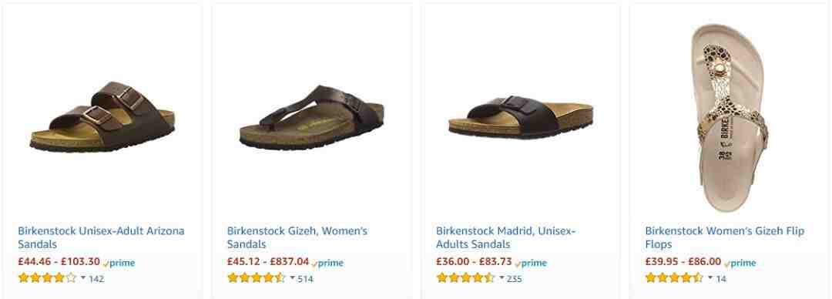Click the Madrid single-strap sandal image

click(x=521, y=117)
